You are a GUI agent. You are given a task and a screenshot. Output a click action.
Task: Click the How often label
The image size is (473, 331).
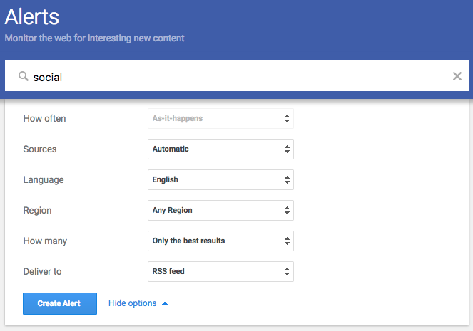[44, 119]
